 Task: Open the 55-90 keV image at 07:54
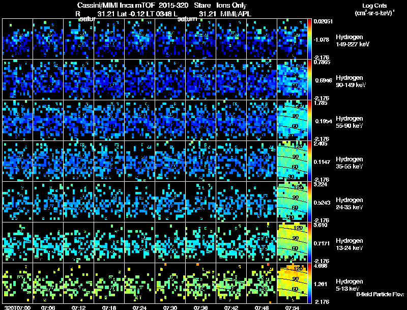click(292, 121)
